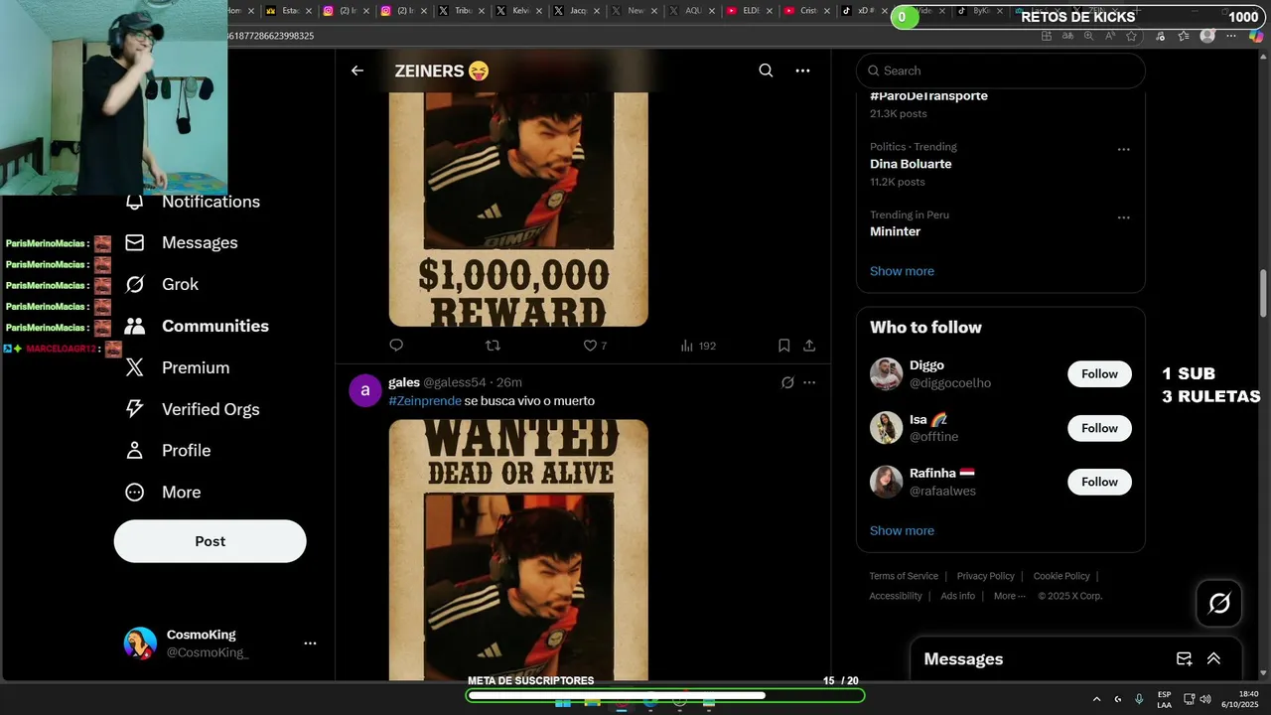The width and height of the screenshot is (1271, 715).
Task: Follow Diggo
Action: point(1099,374)
